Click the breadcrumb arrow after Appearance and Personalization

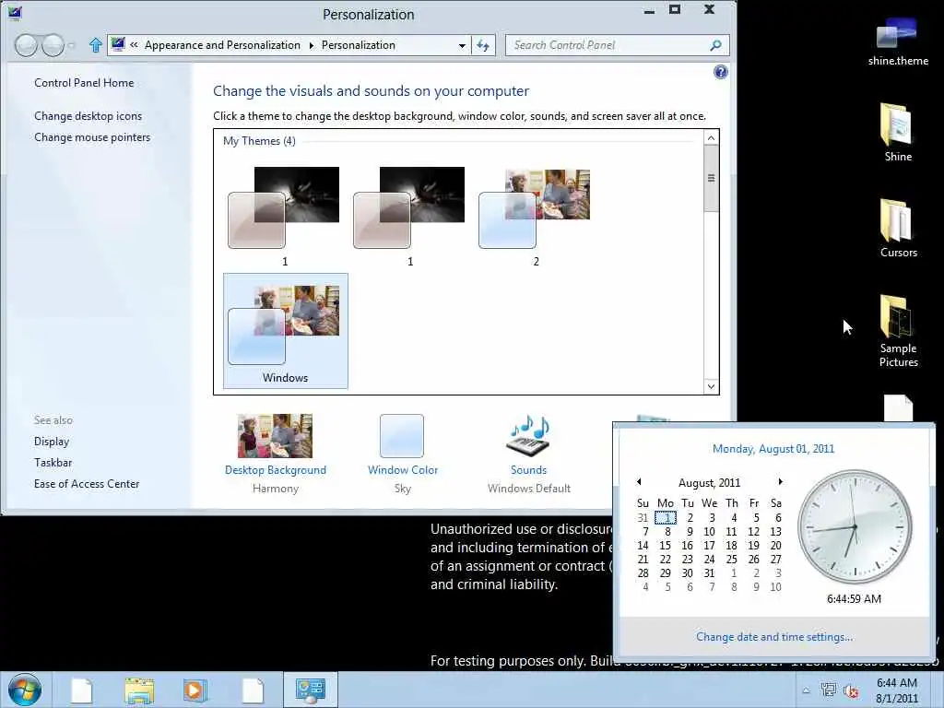pos(311,45)
